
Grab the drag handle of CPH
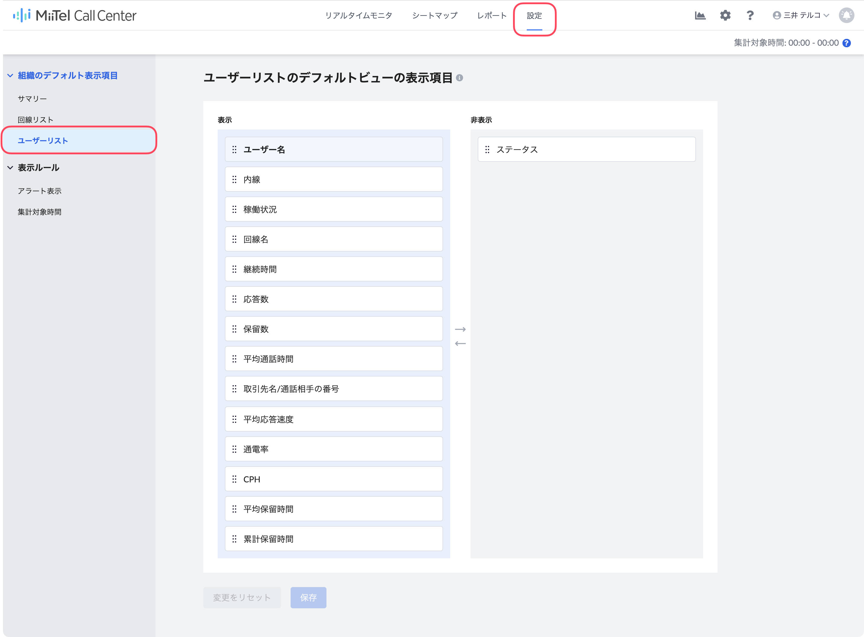click(234, 479)
